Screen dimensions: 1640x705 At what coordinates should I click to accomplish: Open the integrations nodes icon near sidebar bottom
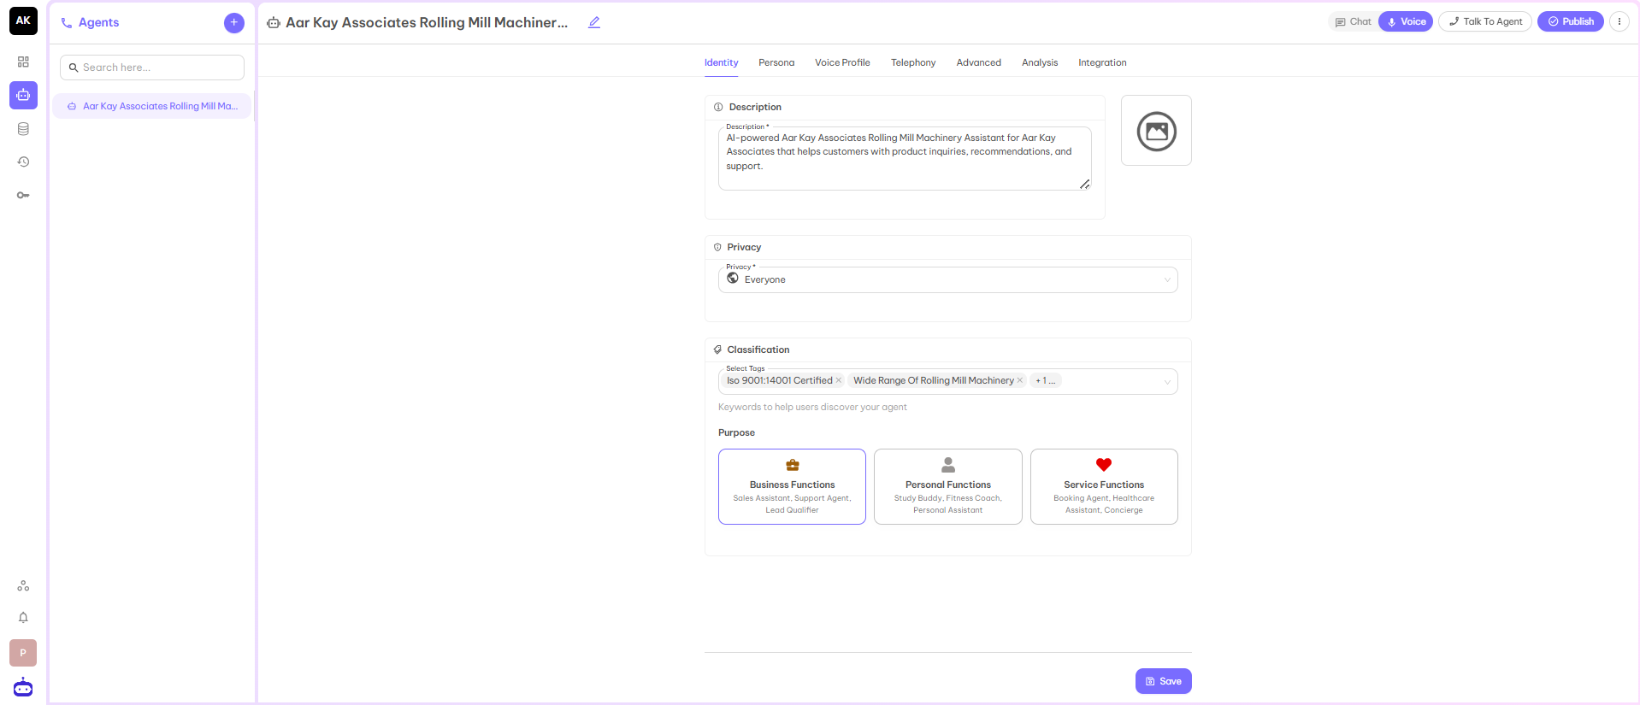(x=23, y=586)
